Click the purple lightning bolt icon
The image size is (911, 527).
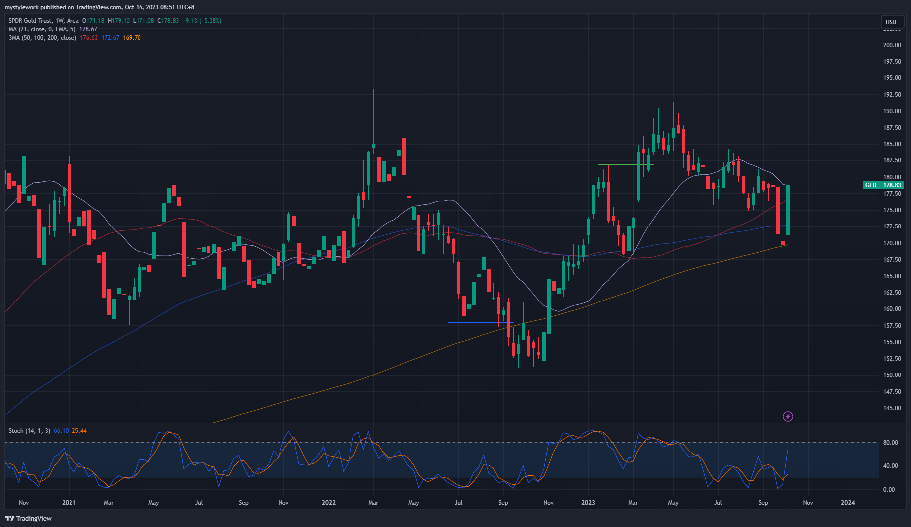(788, 416)
